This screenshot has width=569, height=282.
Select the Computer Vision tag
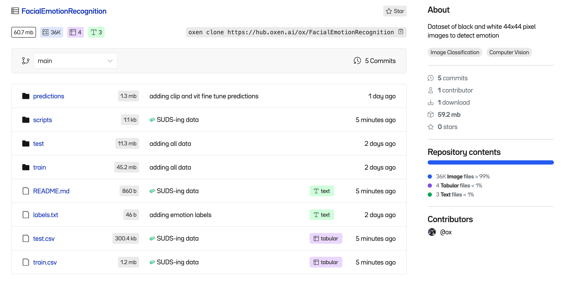[509, 52]
